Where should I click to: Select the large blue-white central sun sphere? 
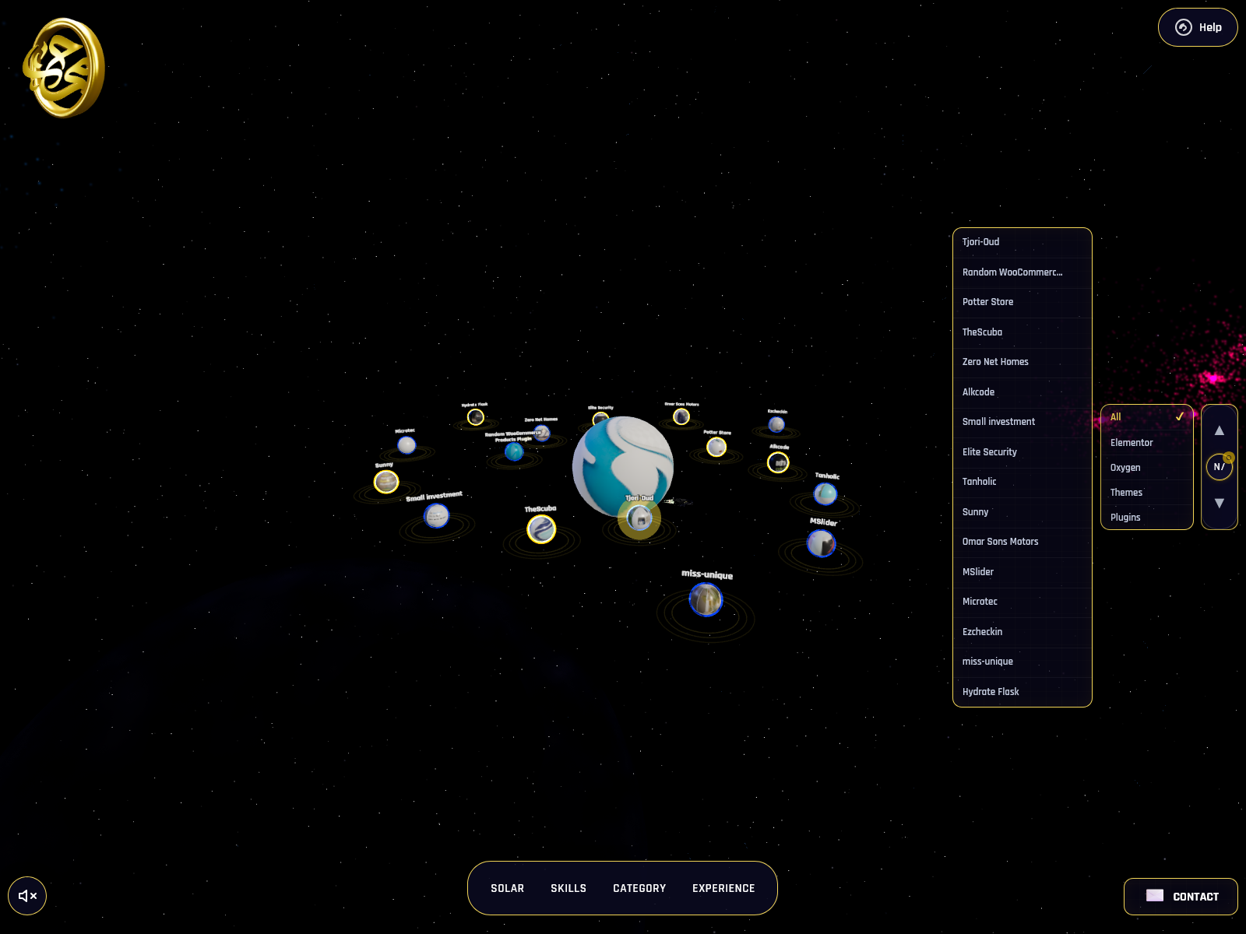[622, 465]
